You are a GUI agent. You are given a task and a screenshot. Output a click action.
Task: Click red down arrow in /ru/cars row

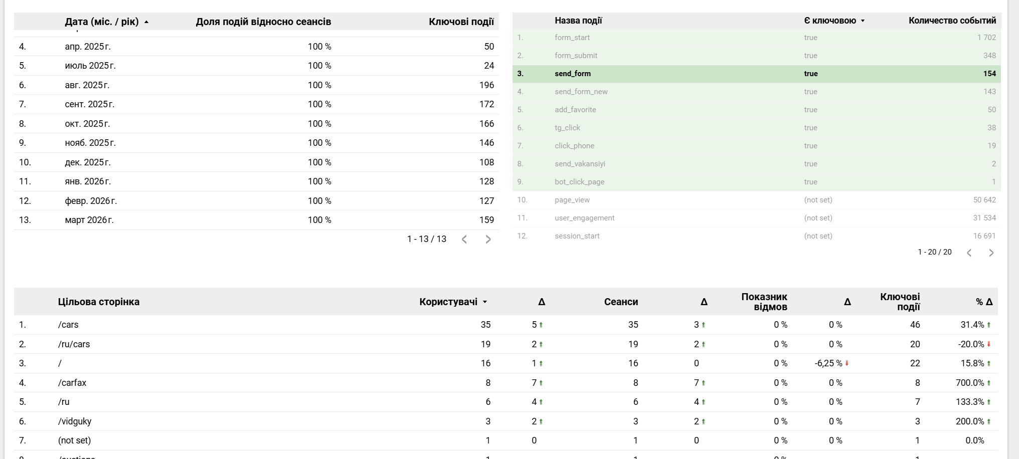tap(989, 344)
